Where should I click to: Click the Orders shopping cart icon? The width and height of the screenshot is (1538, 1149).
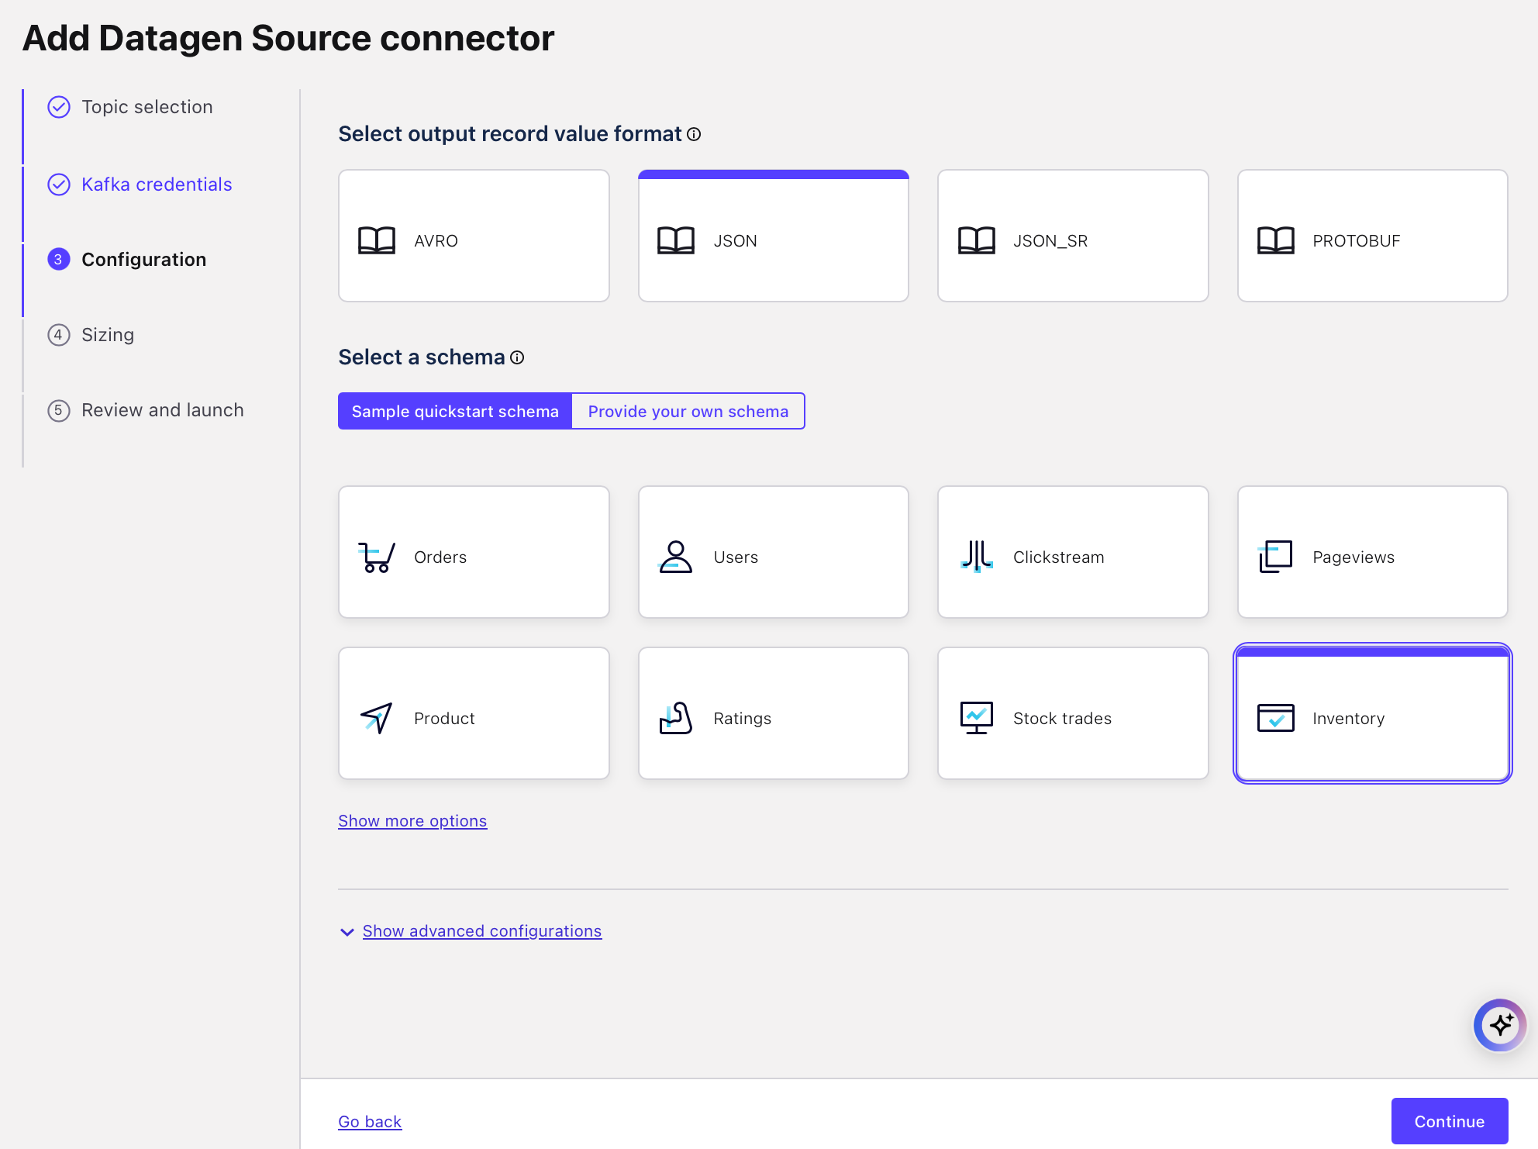(x=377, y=557)
